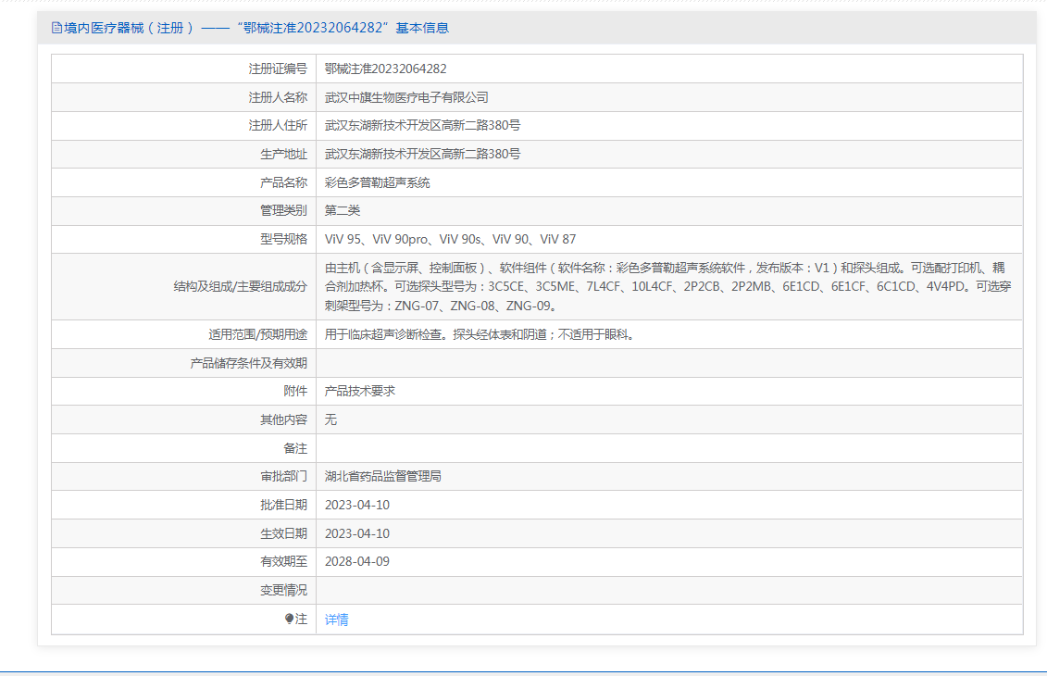Click the 无 value in 其他内容 row
This screenshot has width=1047, height=676.
click(x=330, y=419)
